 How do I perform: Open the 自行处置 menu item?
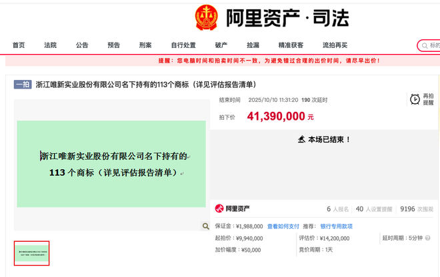183,45
